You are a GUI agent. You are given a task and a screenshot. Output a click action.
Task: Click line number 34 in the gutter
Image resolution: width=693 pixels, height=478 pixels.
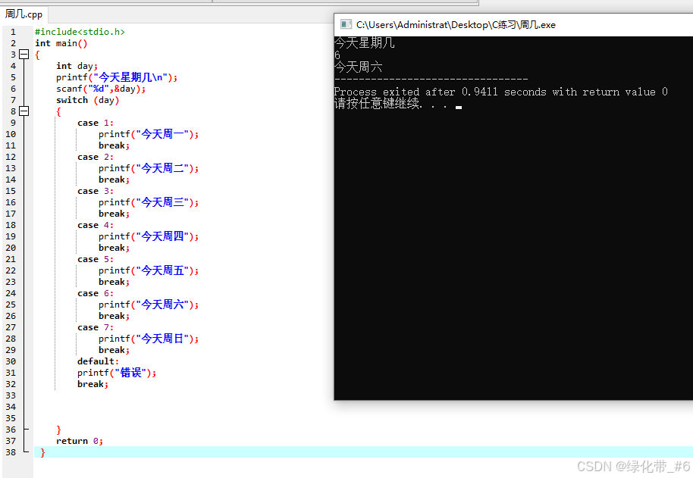pyautogui.click(x=11, y=407)
